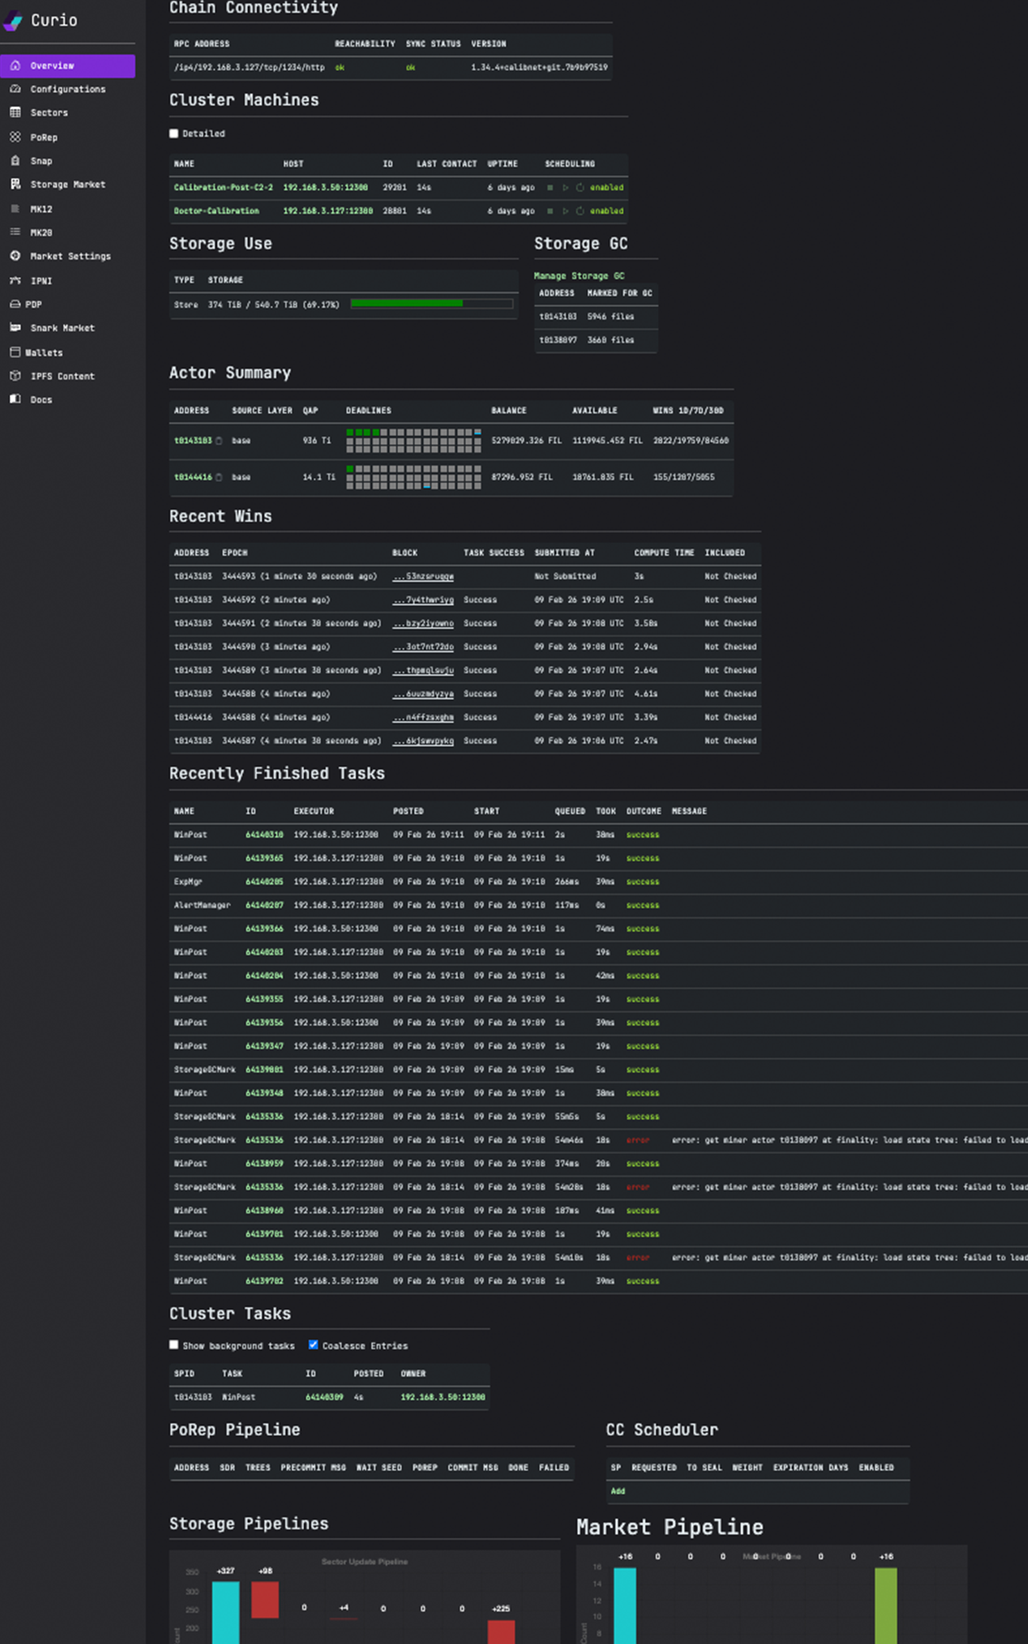Click the Snap sidebar icon
Image resolution: width=1028 pixels, height=1644 pixels.
pyautogui.click(x=15, y=161)
